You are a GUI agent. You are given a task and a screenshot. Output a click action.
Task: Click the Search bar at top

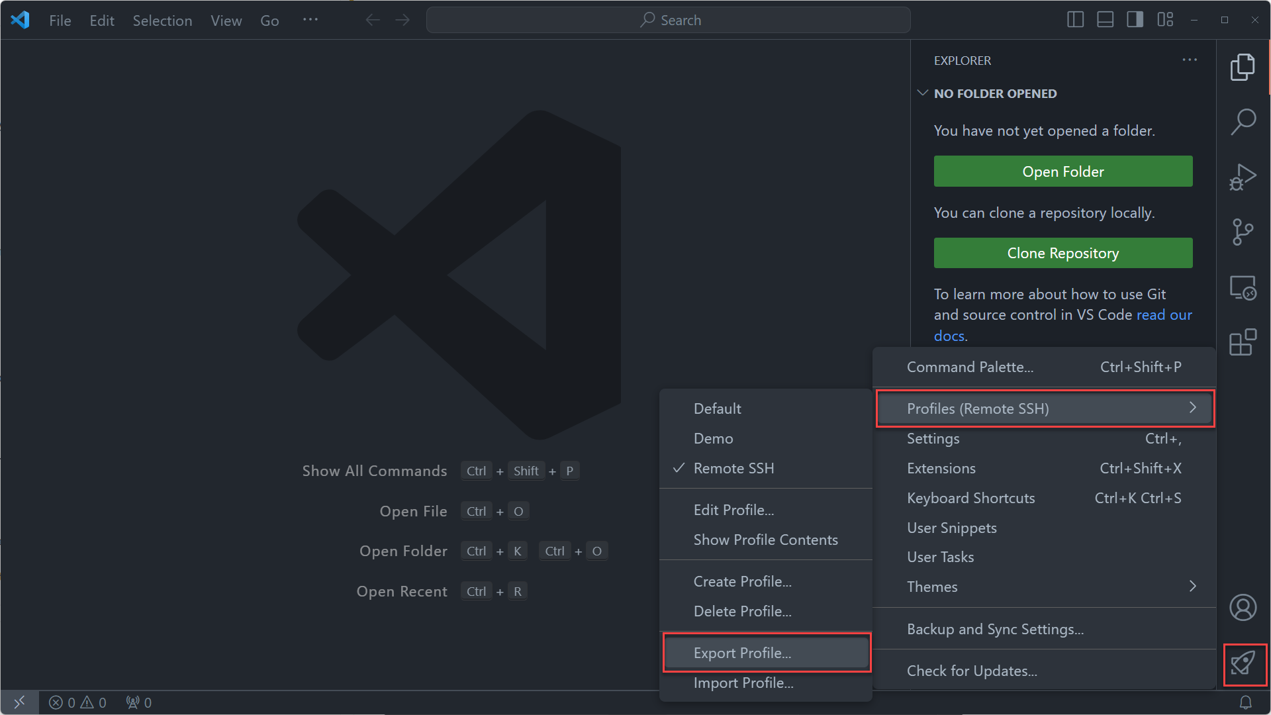click(668, 20)
